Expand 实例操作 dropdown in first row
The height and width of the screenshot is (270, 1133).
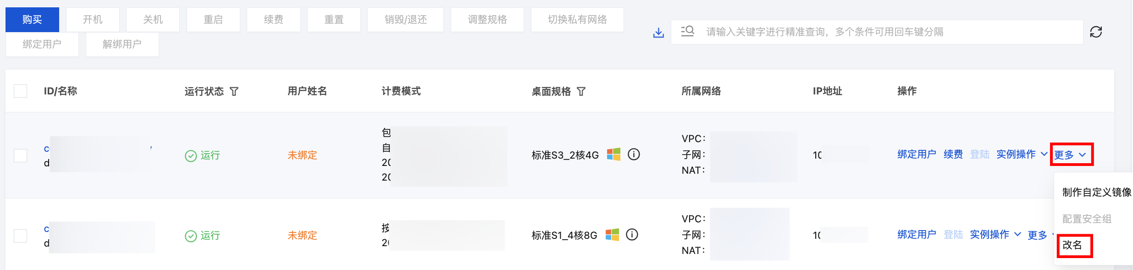coord(1022,154)
